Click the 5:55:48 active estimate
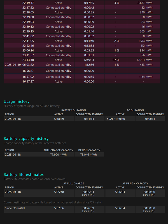The height and width of the screenshot is (224, 168). point(59,192)
